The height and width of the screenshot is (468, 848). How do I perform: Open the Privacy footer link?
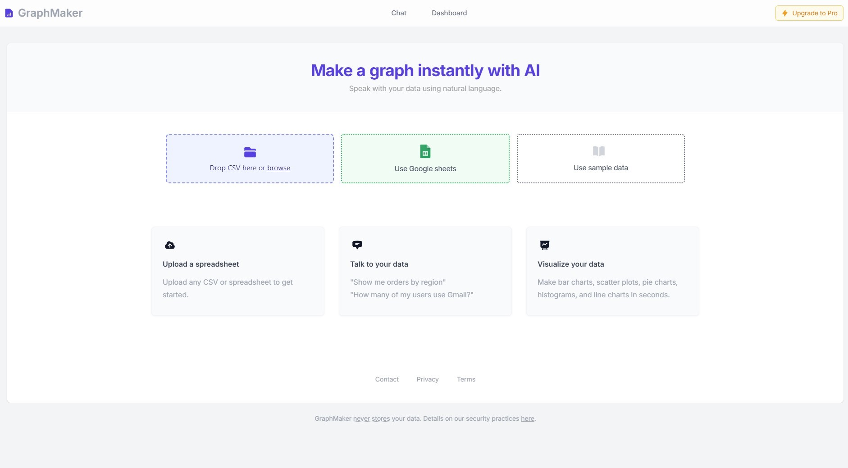tap(428, 379)
